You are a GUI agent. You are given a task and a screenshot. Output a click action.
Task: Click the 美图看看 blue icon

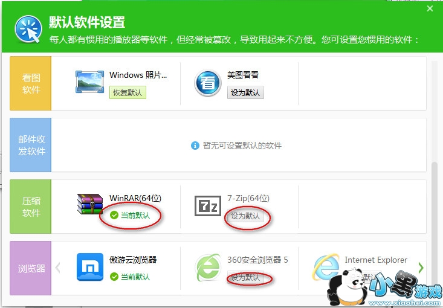pyautogui.click(x=208, y=83)
